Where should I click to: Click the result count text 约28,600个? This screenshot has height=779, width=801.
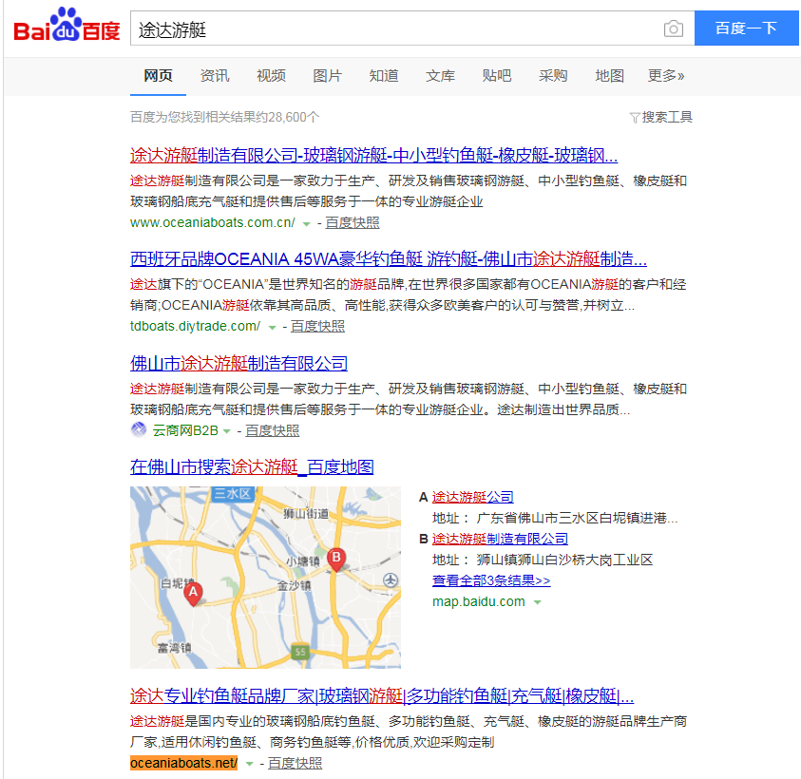[x=287, y=118]
